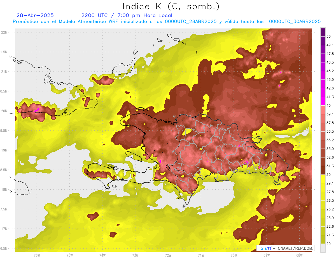
Task: Click the '21N' latitude label
Action: [x=5, y=72]
